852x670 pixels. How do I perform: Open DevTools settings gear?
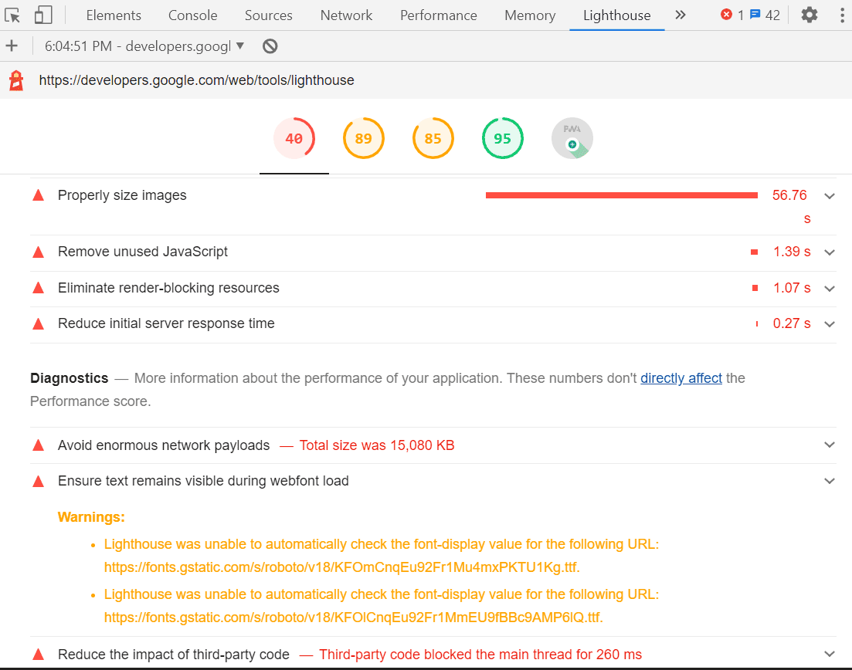pos(809,15)
